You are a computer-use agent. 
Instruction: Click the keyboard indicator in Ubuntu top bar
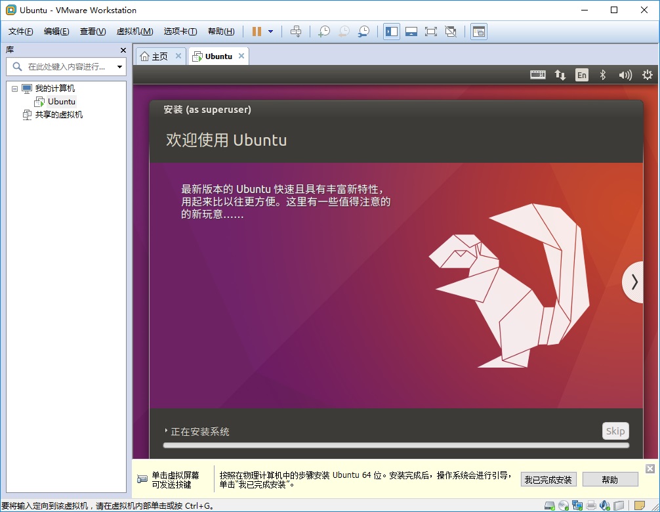(537, 75)
